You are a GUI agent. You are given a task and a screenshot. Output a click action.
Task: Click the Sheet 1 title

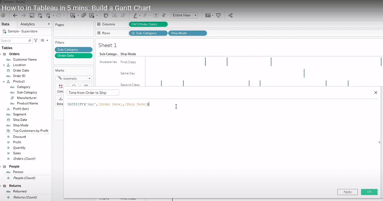(x=107, y=45)
